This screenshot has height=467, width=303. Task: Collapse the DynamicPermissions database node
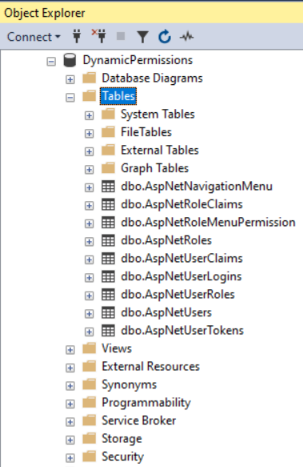click(51, 62)
